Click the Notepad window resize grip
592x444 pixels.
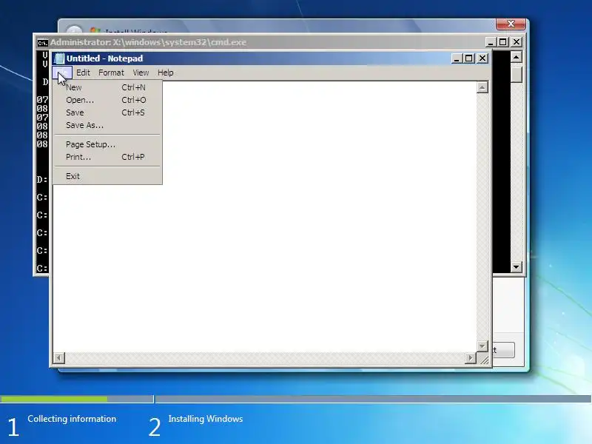(x=483, y=359)
